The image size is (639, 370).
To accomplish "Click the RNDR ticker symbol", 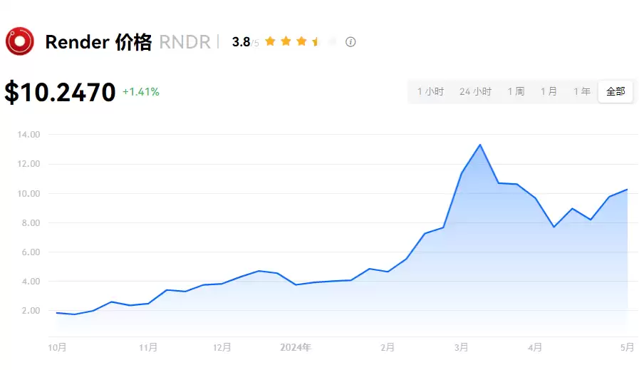I will pyautogui.click(x=185, y=42).
